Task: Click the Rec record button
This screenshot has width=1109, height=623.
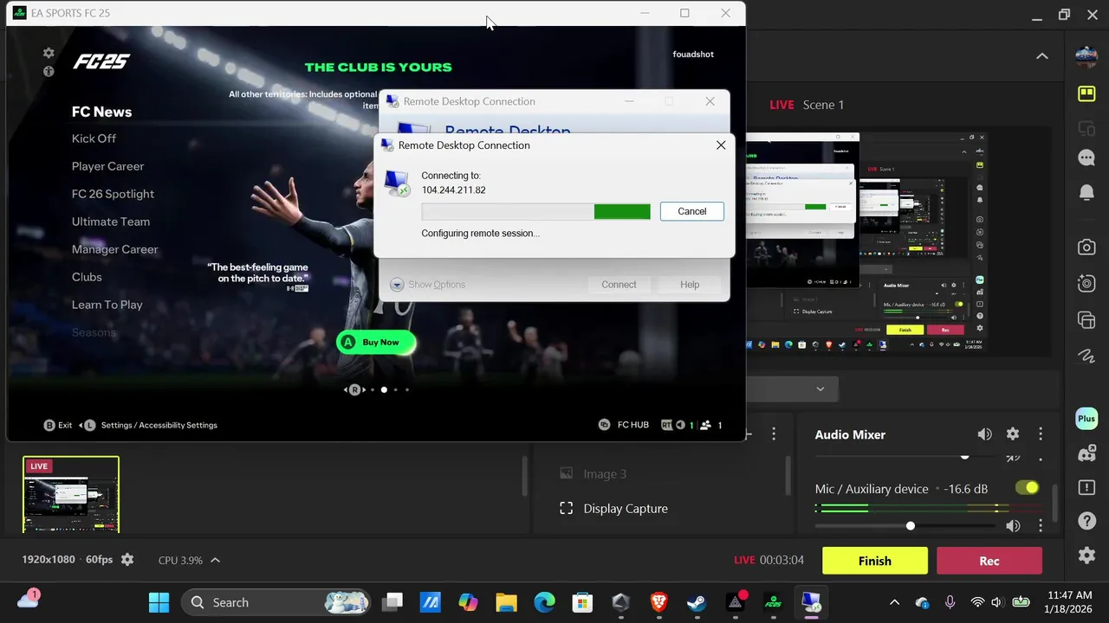Action: pos(989,561)
